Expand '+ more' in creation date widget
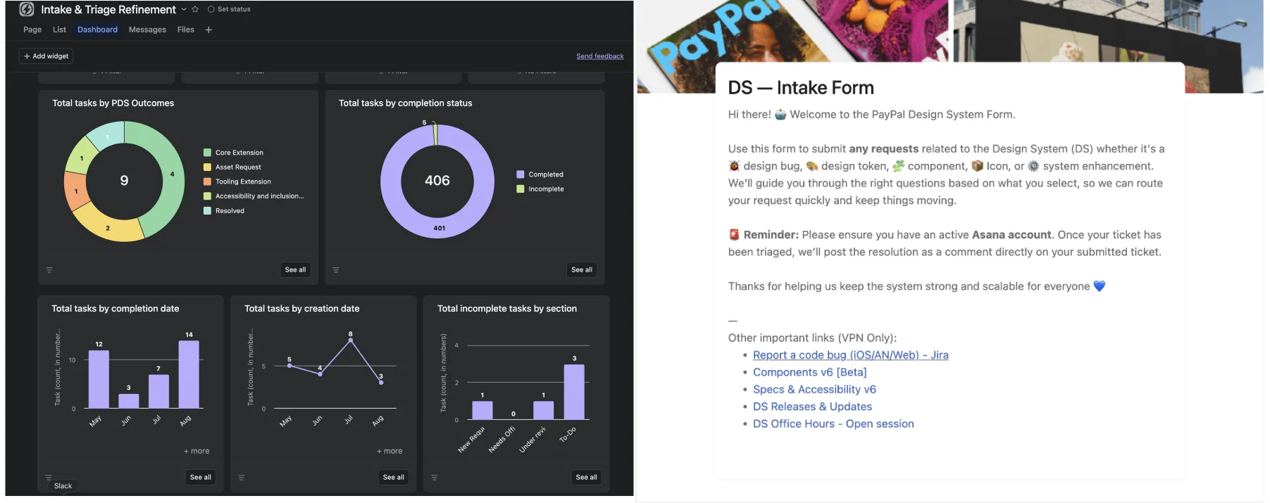Image resolution: width=1270 pixels, height=503 pixels. [390, 451]
